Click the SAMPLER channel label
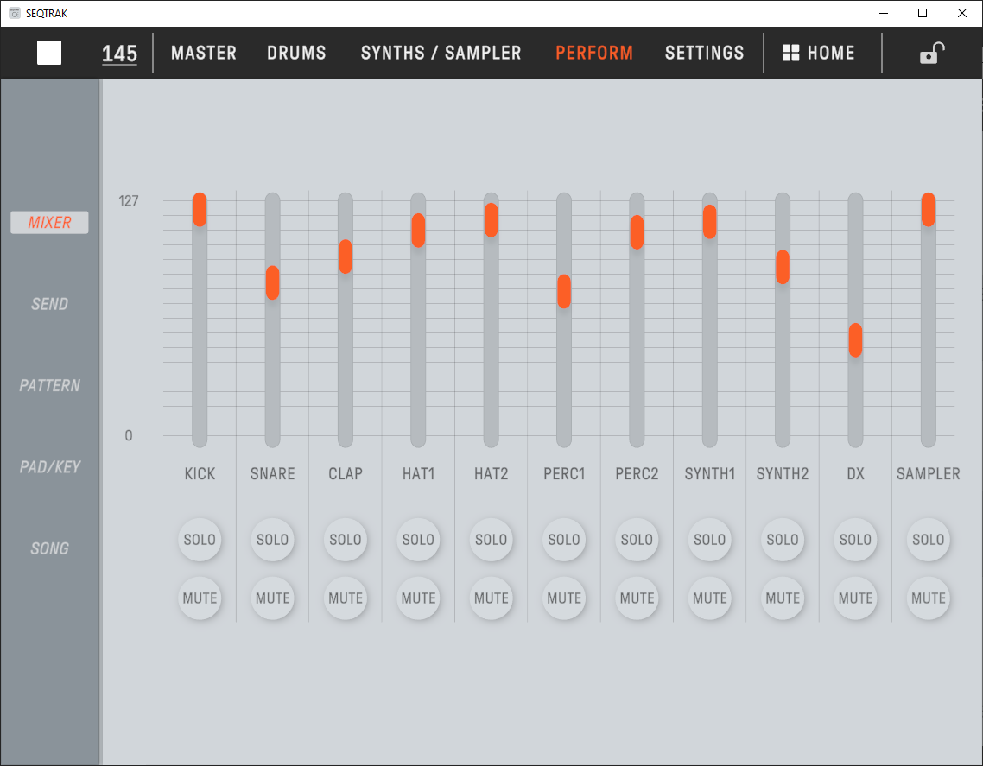This screenshot has height=766, width=983. click(929, 474)
